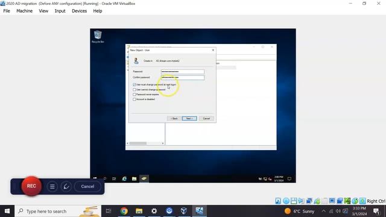This screenshot has height=217, width=386.
Task: Select the active AD app in VM taskbar
Action: [x=144, y=178]
